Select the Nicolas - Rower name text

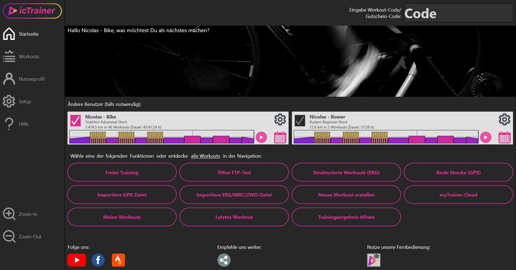327,117
